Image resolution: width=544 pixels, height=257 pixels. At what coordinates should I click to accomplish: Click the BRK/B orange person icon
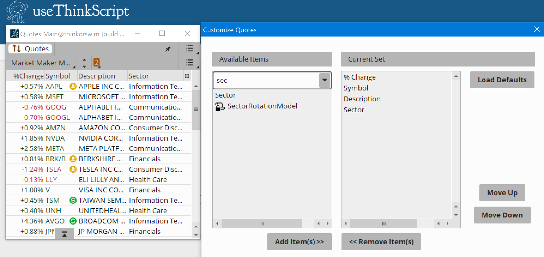(73, 159)
